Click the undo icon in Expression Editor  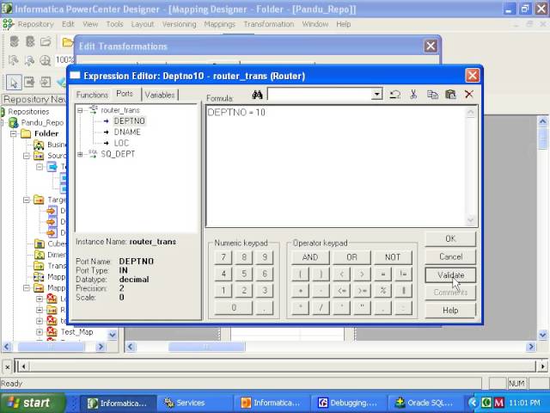tap(395, 95)
